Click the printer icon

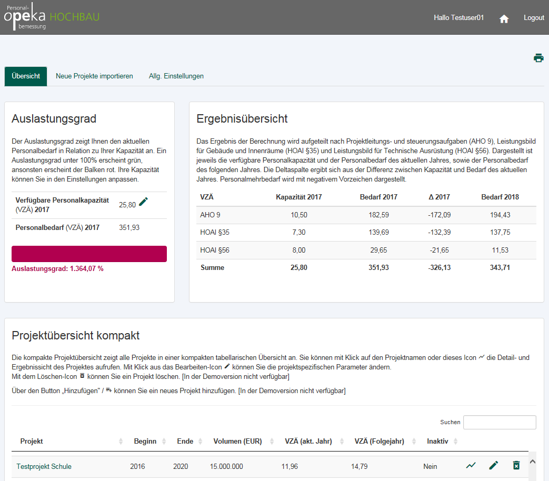coord(538,58)
